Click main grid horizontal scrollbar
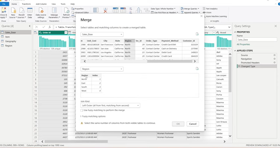 click(76, 142)
